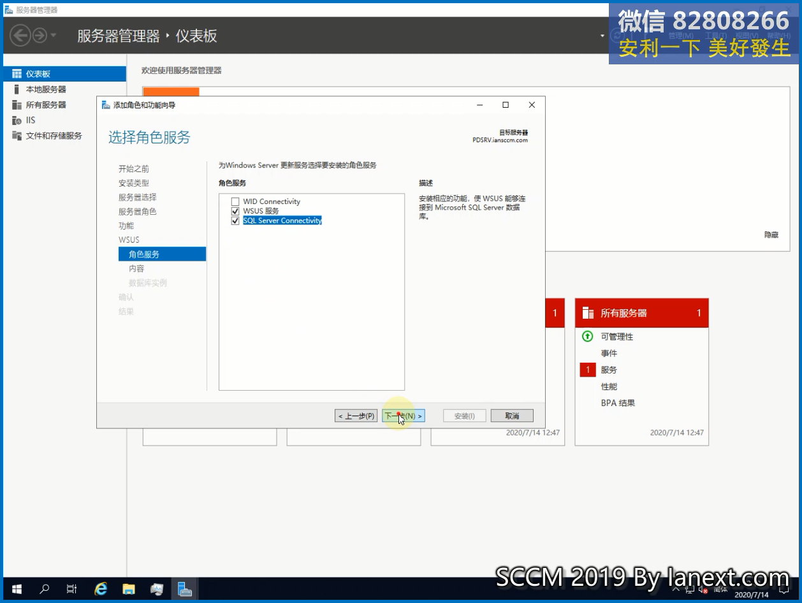This screenshot has width=802, height=603.
Task: Click the back navigation arrow in Server Manager
Action: click(20, 35)
